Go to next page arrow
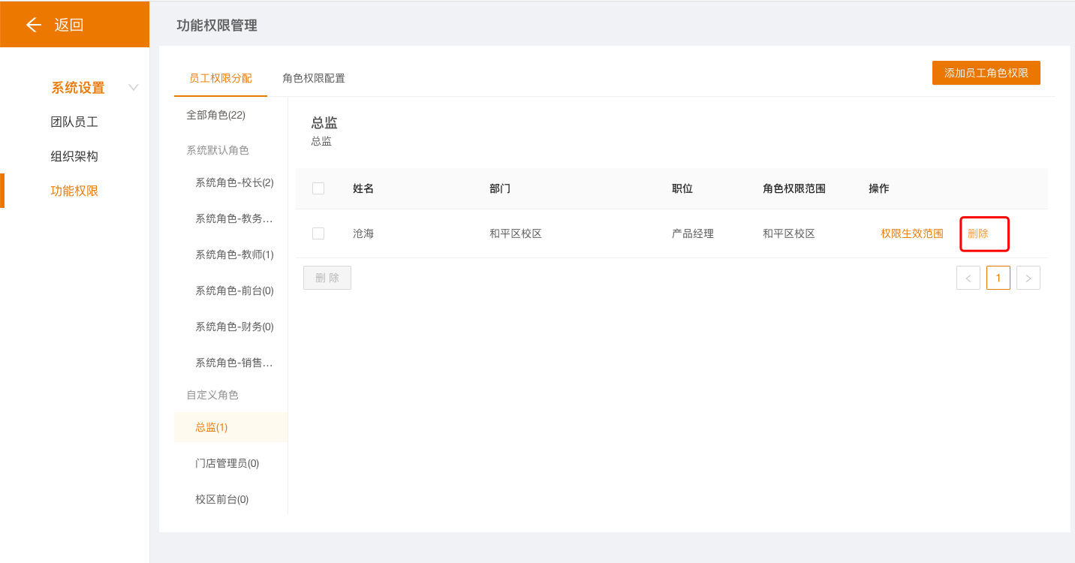The height and width of the screenshot is (563, 1075). [x=1028, y=278]
